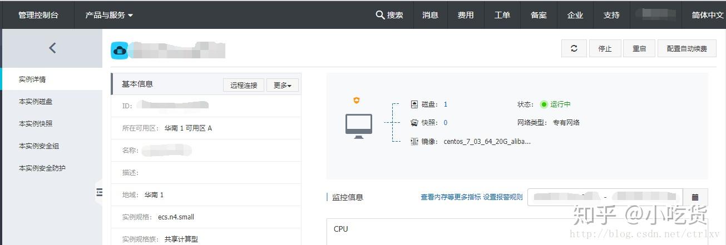The image size is (726, 245).
Task: Refresh the instance details page
Action: click(574, 48)
